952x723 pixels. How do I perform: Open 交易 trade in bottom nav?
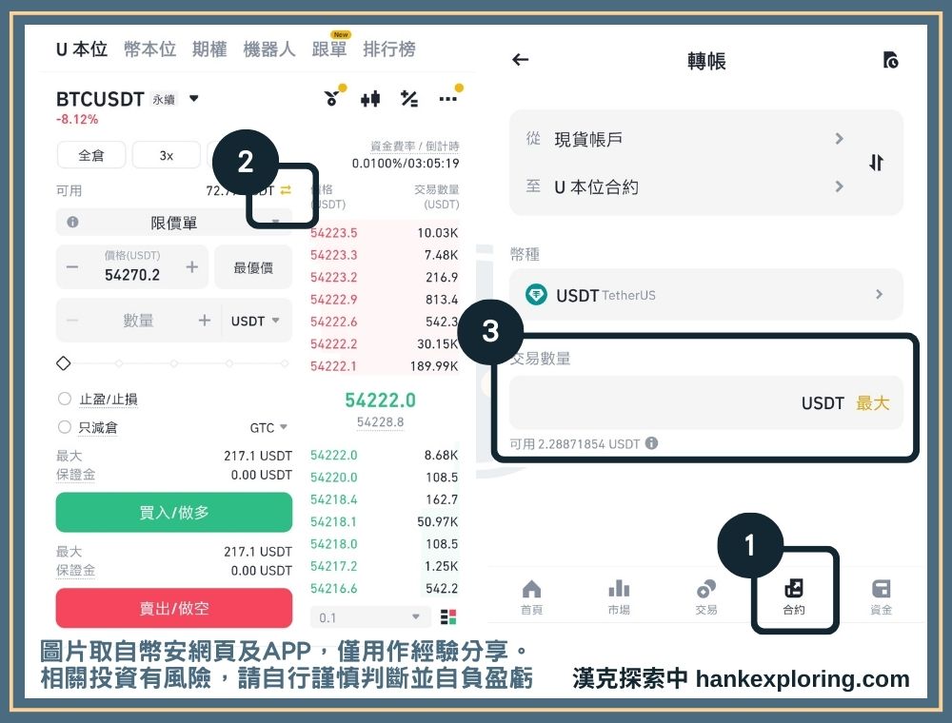[706, 596]
